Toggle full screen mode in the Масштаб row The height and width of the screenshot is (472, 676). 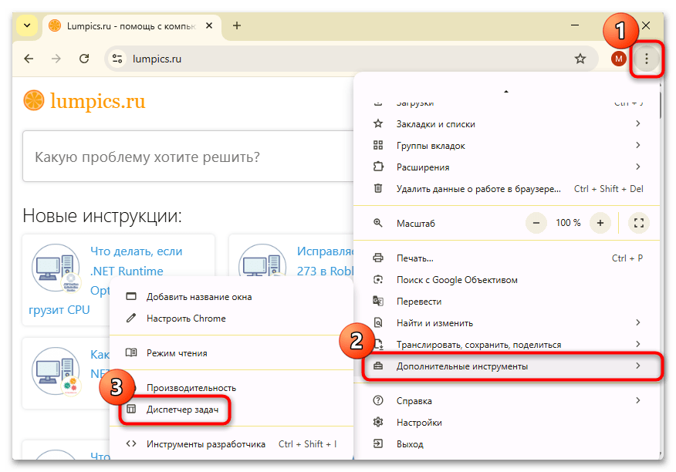[638, 223]
